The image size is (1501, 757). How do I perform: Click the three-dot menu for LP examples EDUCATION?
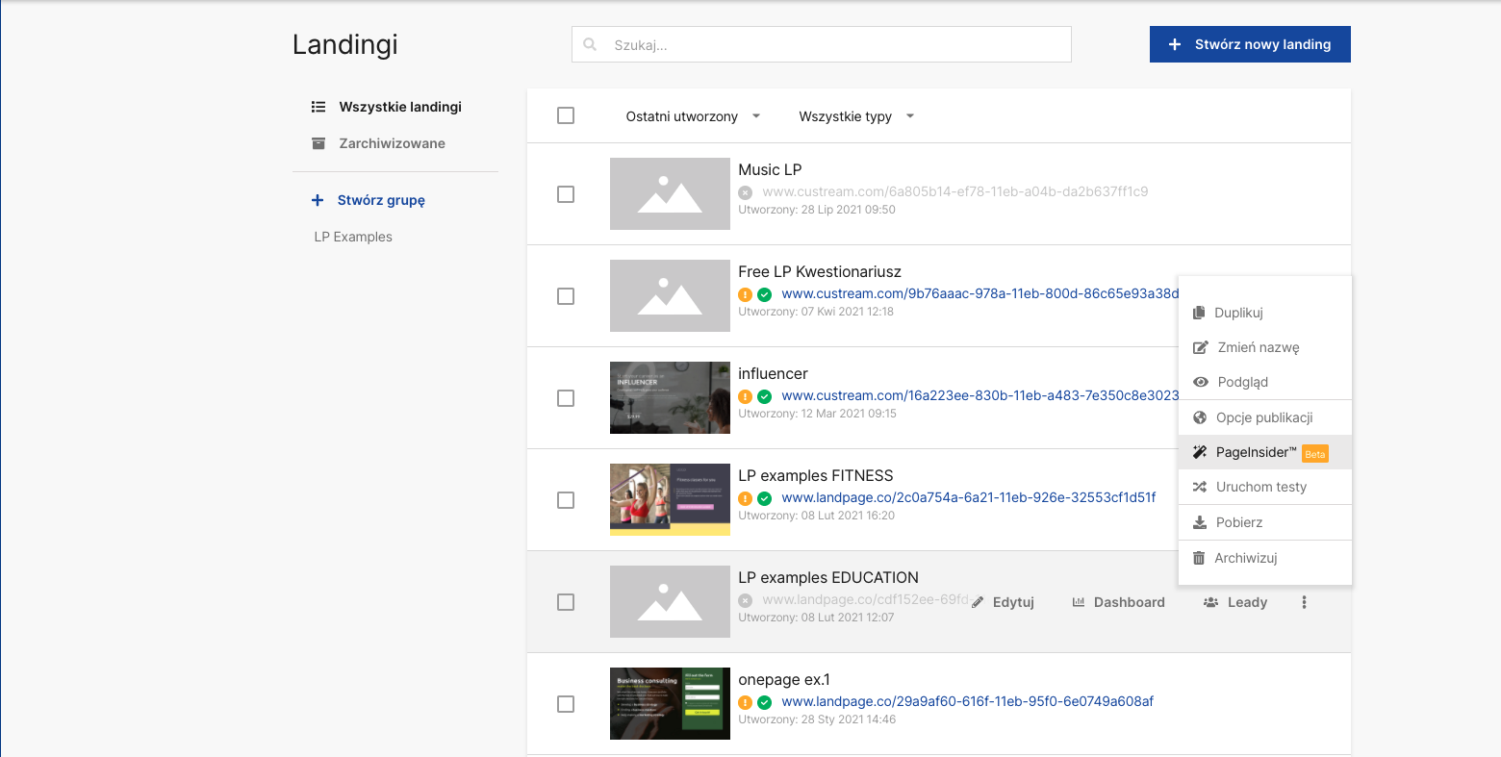tap(1304, 602)
